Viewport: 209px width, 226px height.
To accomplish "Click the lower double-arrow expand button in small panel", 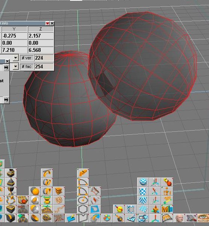I will point(6,100).
